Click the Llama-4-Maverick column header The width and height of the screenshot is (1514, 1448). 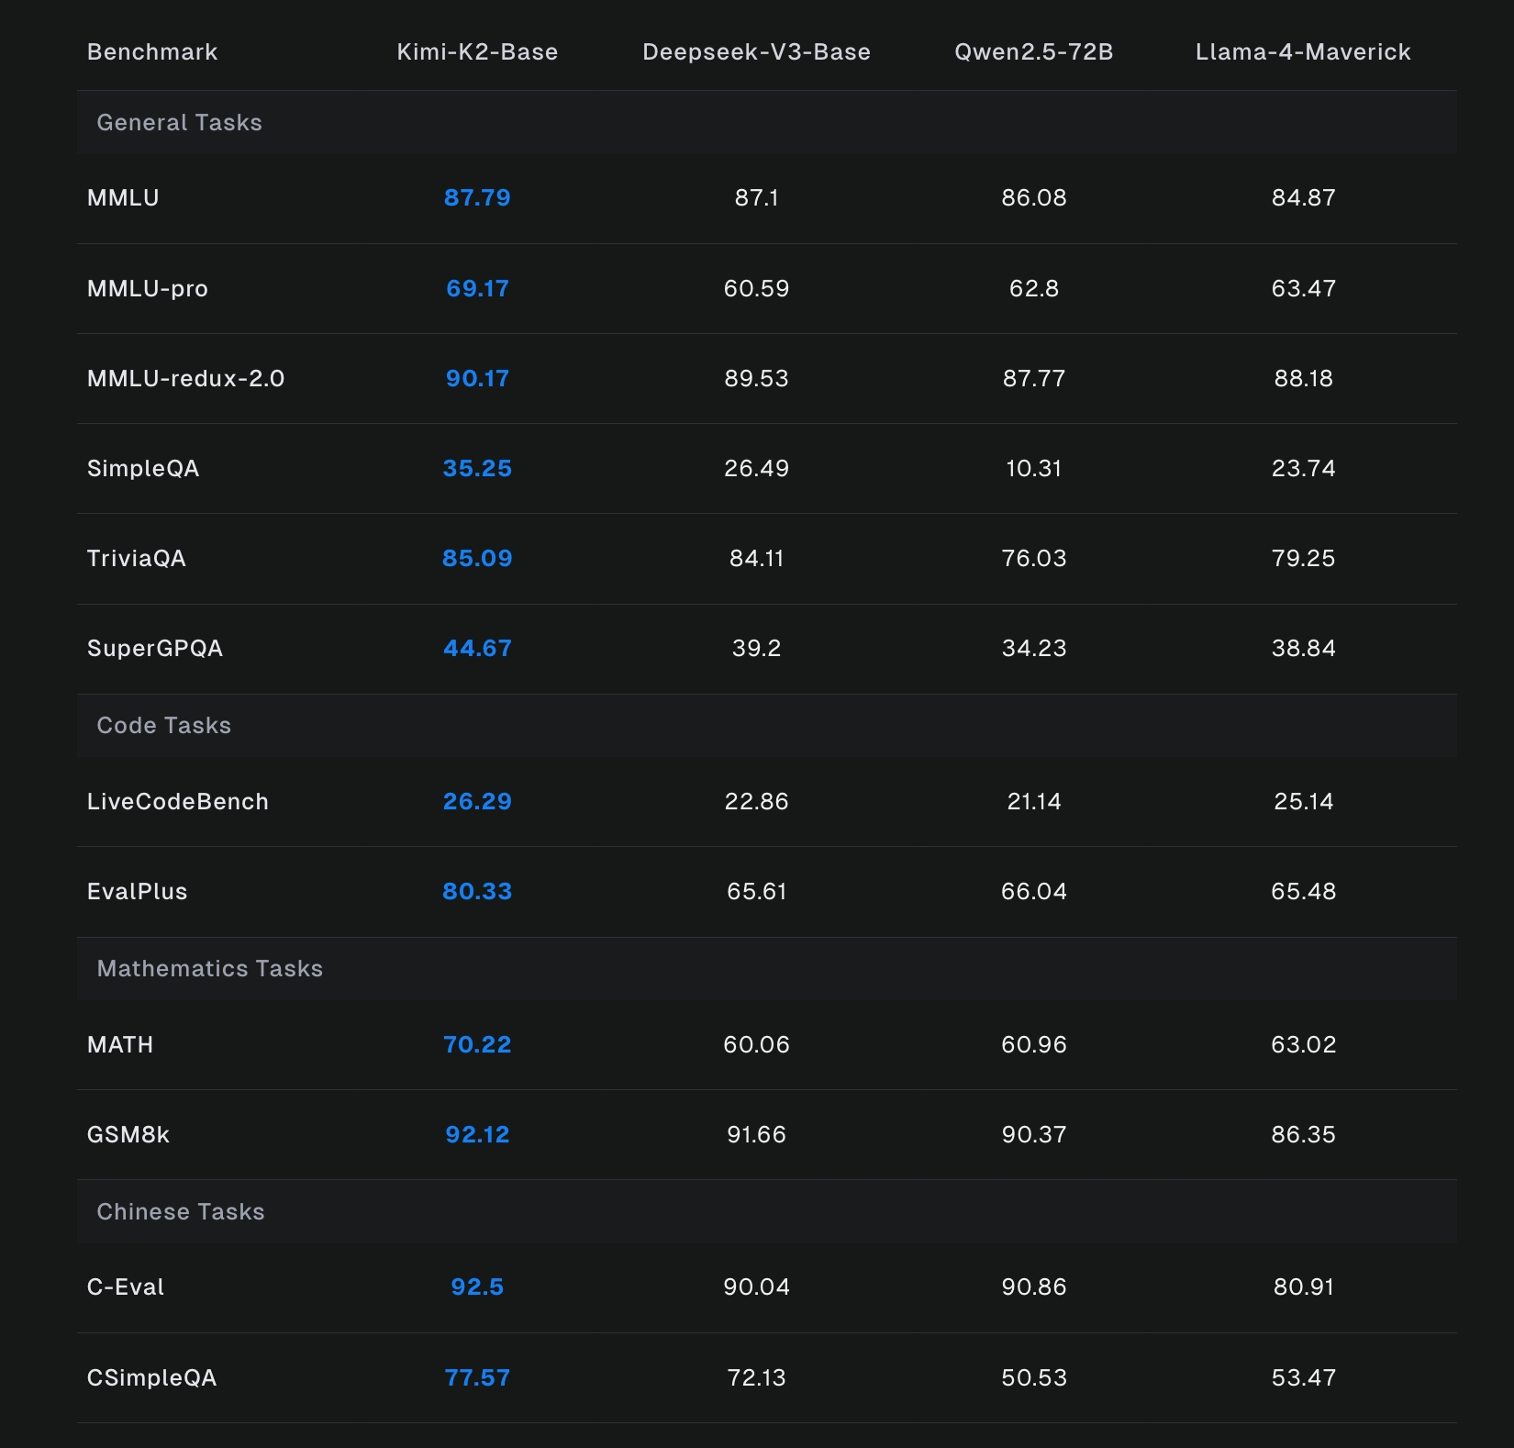coord(1303,52)
